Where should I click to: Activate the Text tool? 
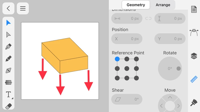8,94
